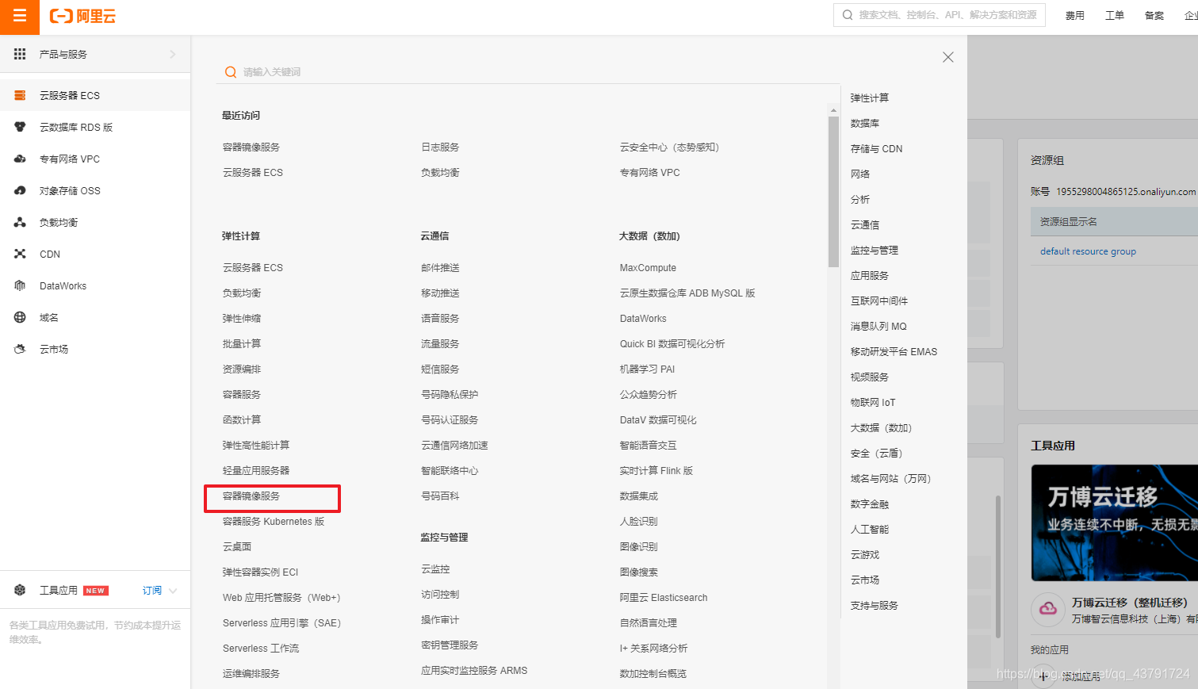The width and height of the screenshot is (1198, 689).
Task: Open the 费用 top menu
Action: pos(1074,16)
